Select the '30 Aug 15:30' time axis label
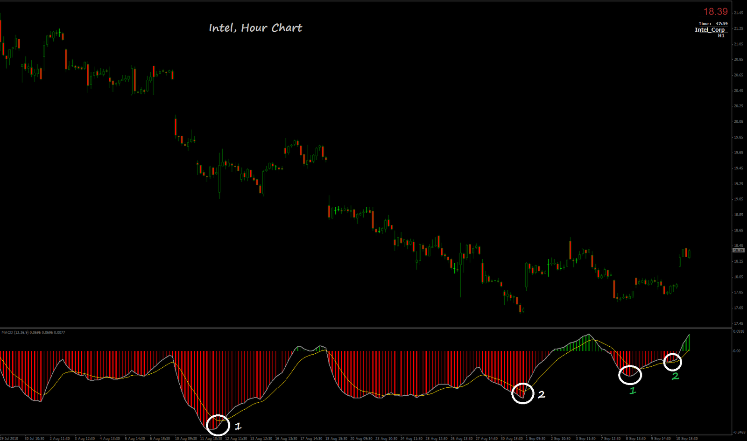Viewport: 747px width, 441px height. tap(512, 439)
